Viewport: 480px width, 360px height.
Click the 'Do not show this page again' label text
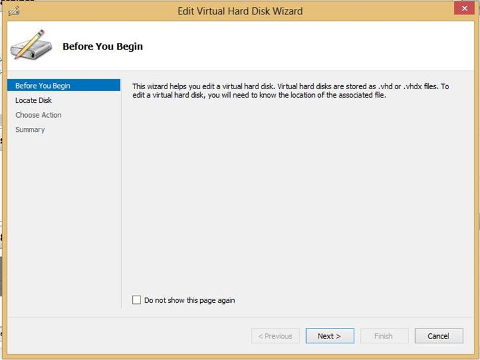(189, 300)
